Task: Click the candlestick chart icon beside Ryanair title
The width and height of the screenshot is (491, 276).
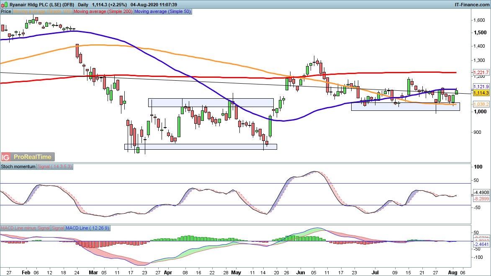Action: pos(4,5)
